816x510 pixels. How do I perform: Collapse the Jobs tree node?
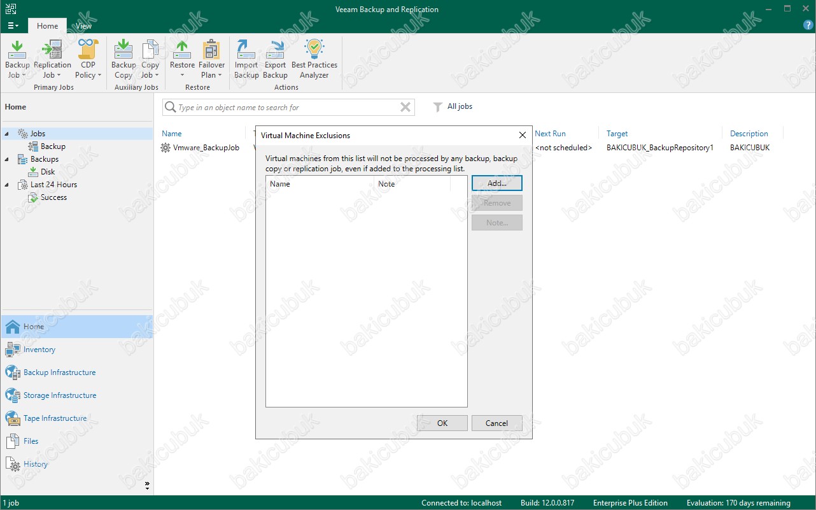7,134
